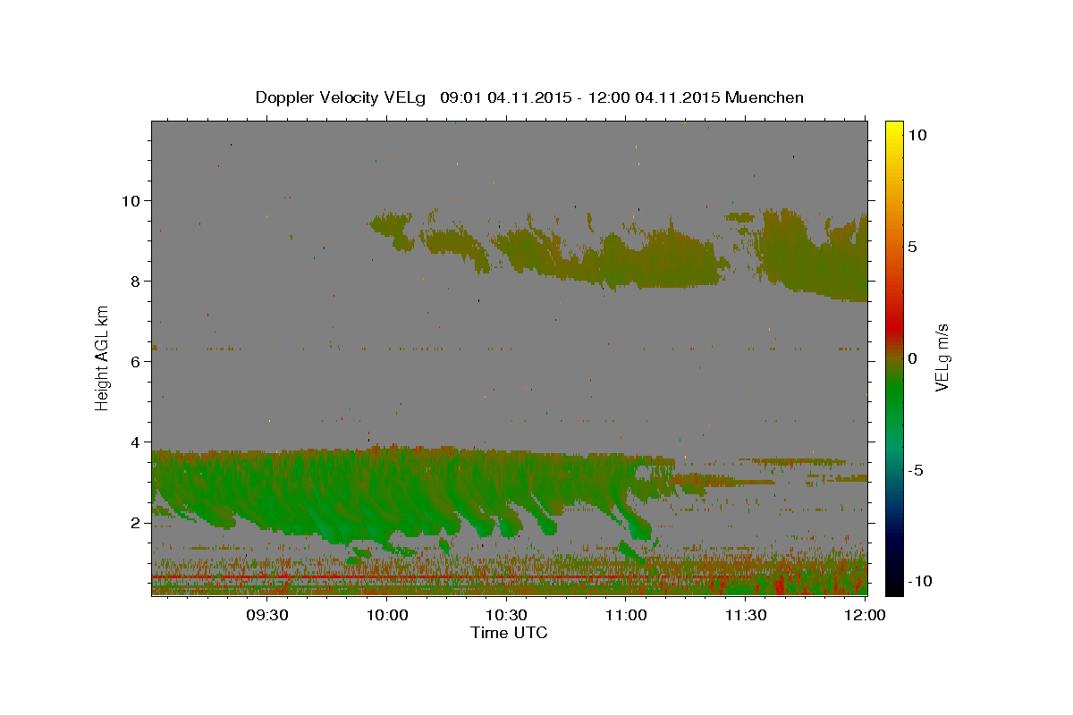Click the colorbar tick label '5'

pos(913,247)
